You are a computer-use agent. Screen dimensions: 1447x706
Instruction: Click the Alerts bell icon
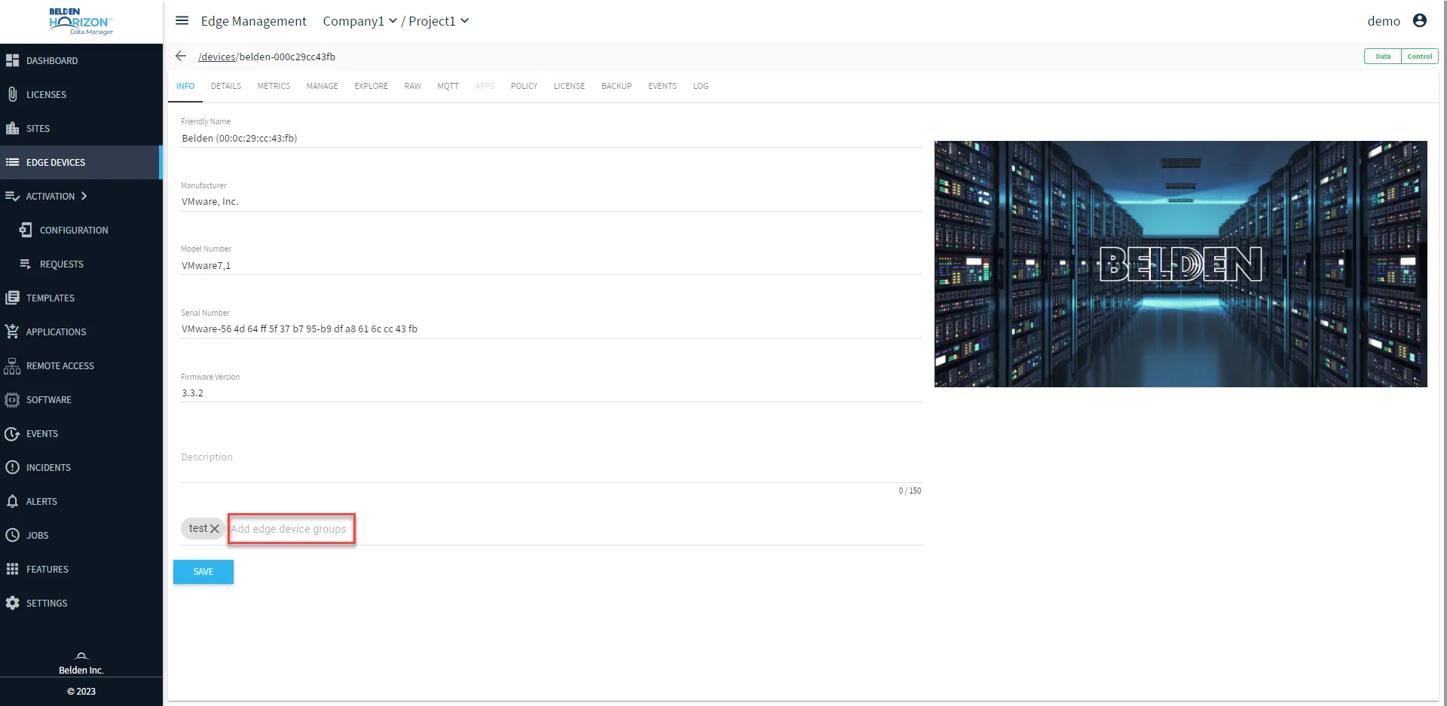[x=12, y=501]
